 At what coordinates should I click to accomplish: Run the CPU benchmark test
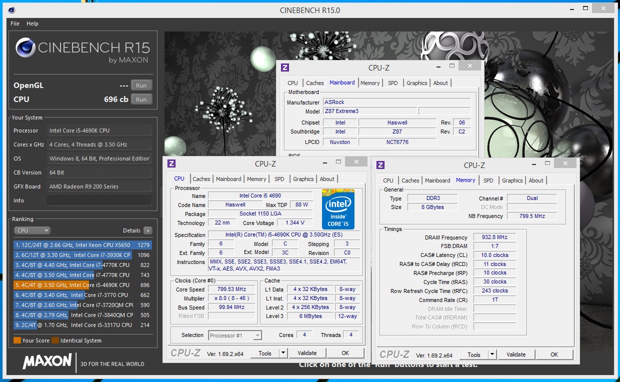[141, 99]
